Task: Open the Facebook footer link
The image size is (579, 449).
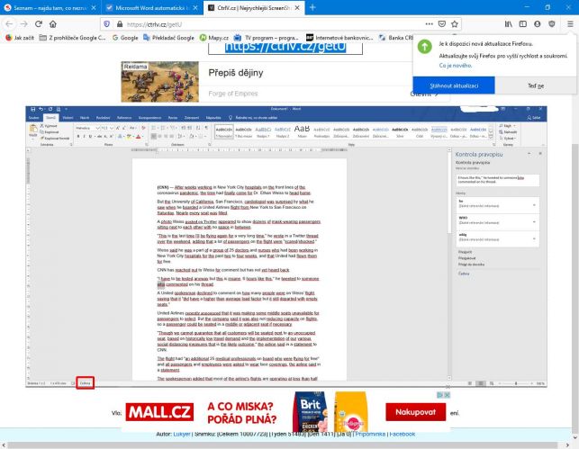Action: (403, 435)
